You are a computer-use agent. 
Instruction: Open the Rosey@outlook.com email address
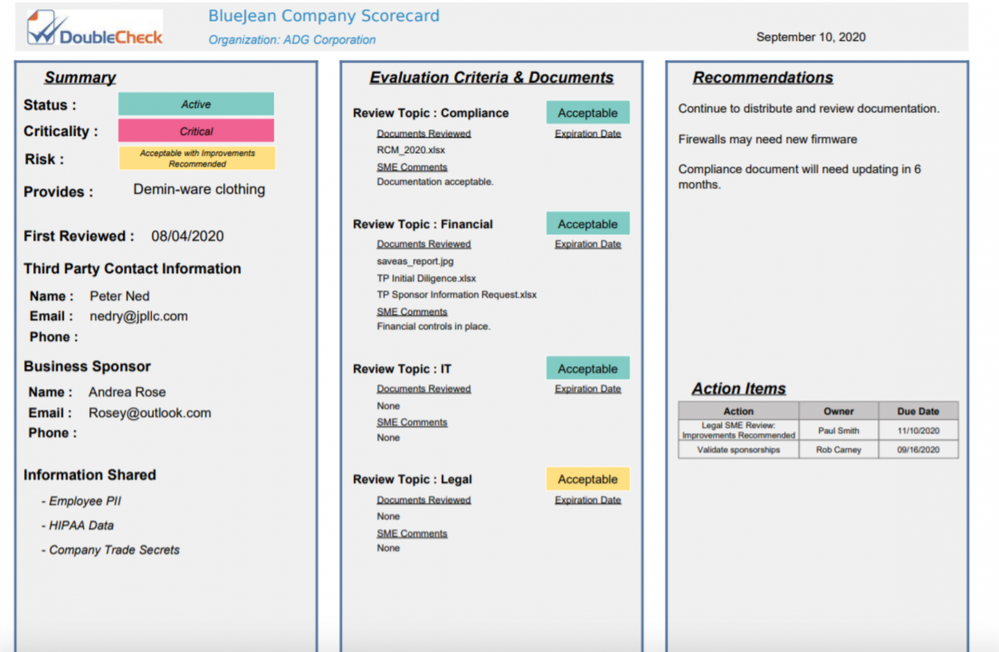point(150,413)
